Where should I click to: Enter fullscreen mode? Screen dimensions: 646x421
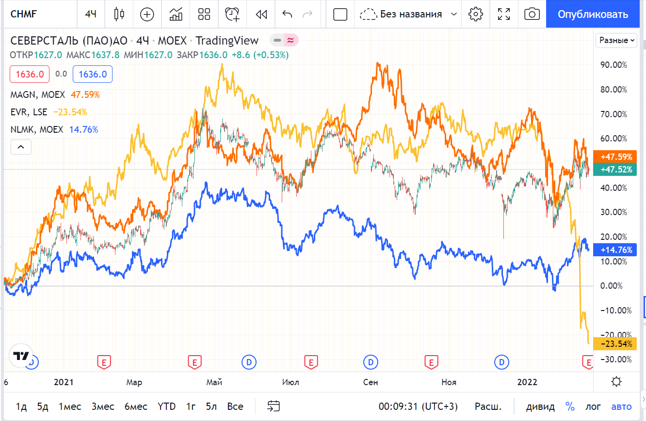[504, 14]
